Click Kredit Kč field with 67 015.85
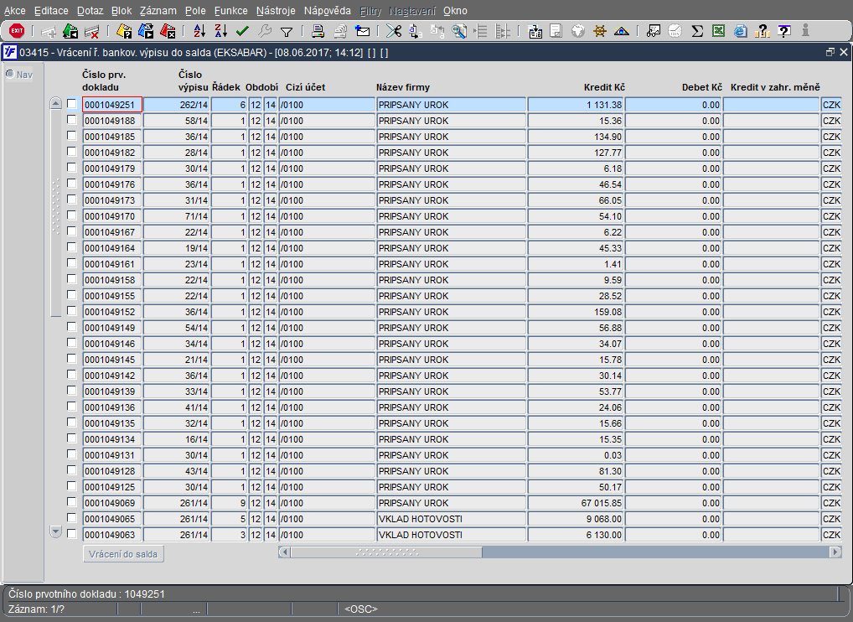The height and width of the screenshot is (622, 853). tap(576, 503)
